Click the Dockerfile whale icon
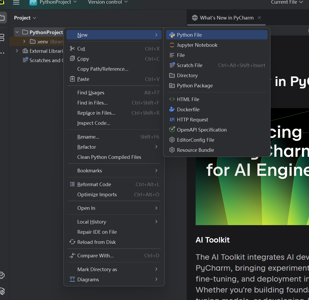 point(172,109)
